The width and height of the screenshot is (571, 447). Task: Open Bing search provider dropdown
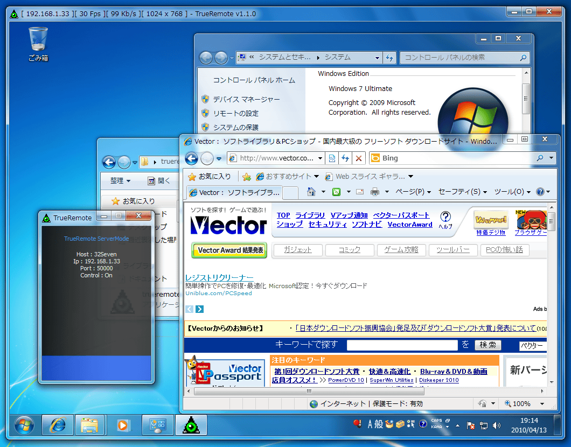click(x=551, y=158)
